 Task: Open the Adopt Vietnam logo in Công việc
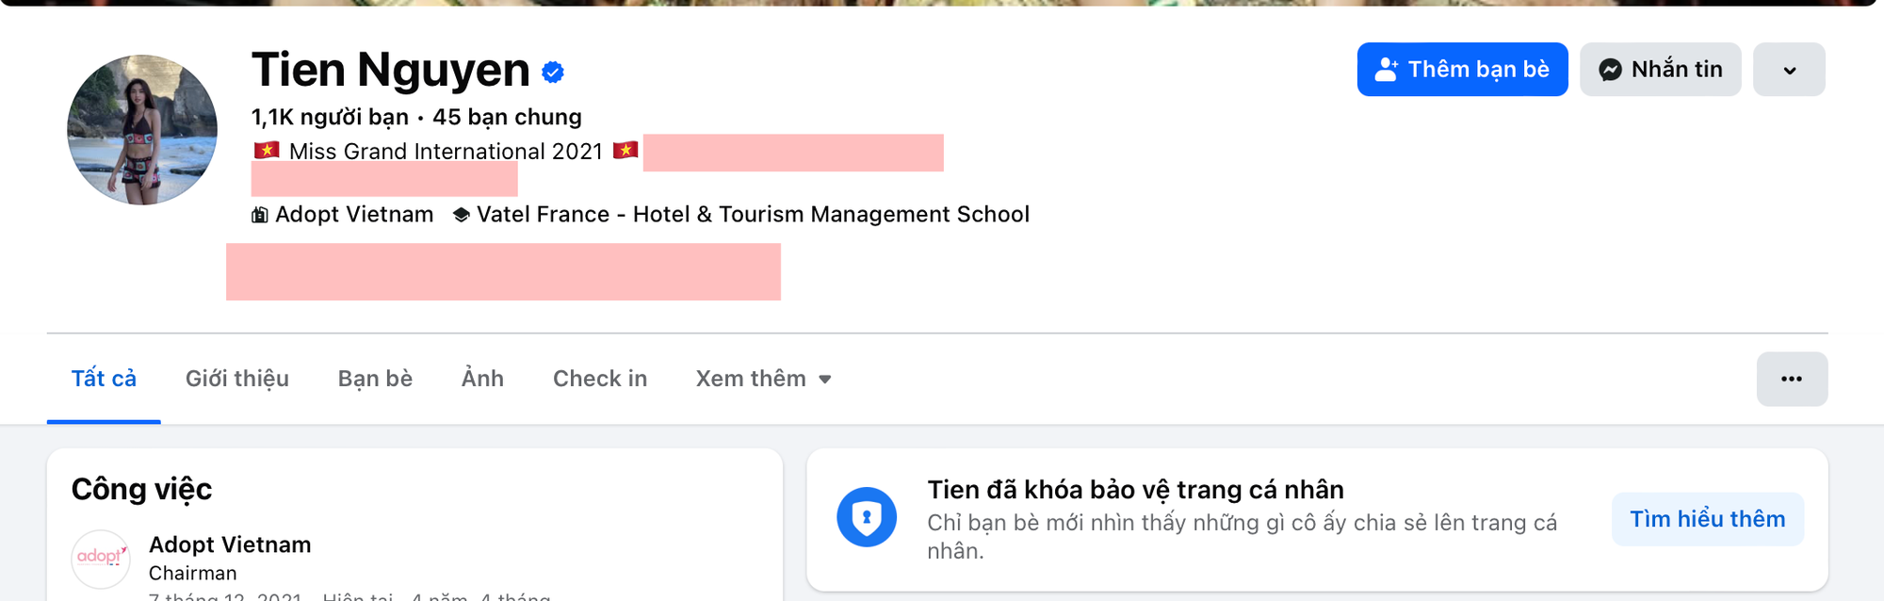[100, 559]
